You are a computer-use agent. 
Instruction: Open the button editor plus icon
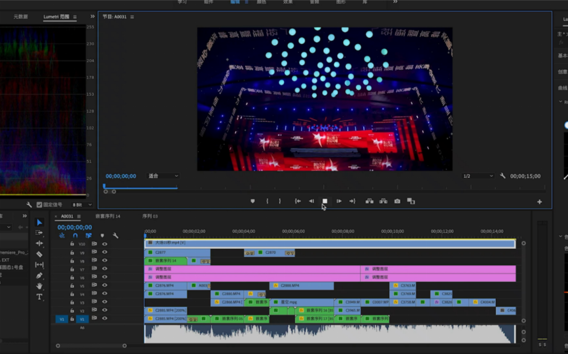(539, 202)
